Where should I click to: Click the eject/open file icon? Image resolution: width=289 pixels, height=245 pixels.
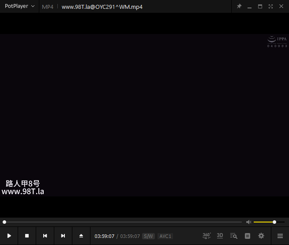81,236
